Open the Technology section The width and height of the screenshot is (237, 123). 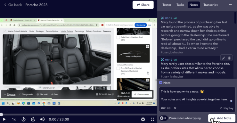click(x=79, y=31)
